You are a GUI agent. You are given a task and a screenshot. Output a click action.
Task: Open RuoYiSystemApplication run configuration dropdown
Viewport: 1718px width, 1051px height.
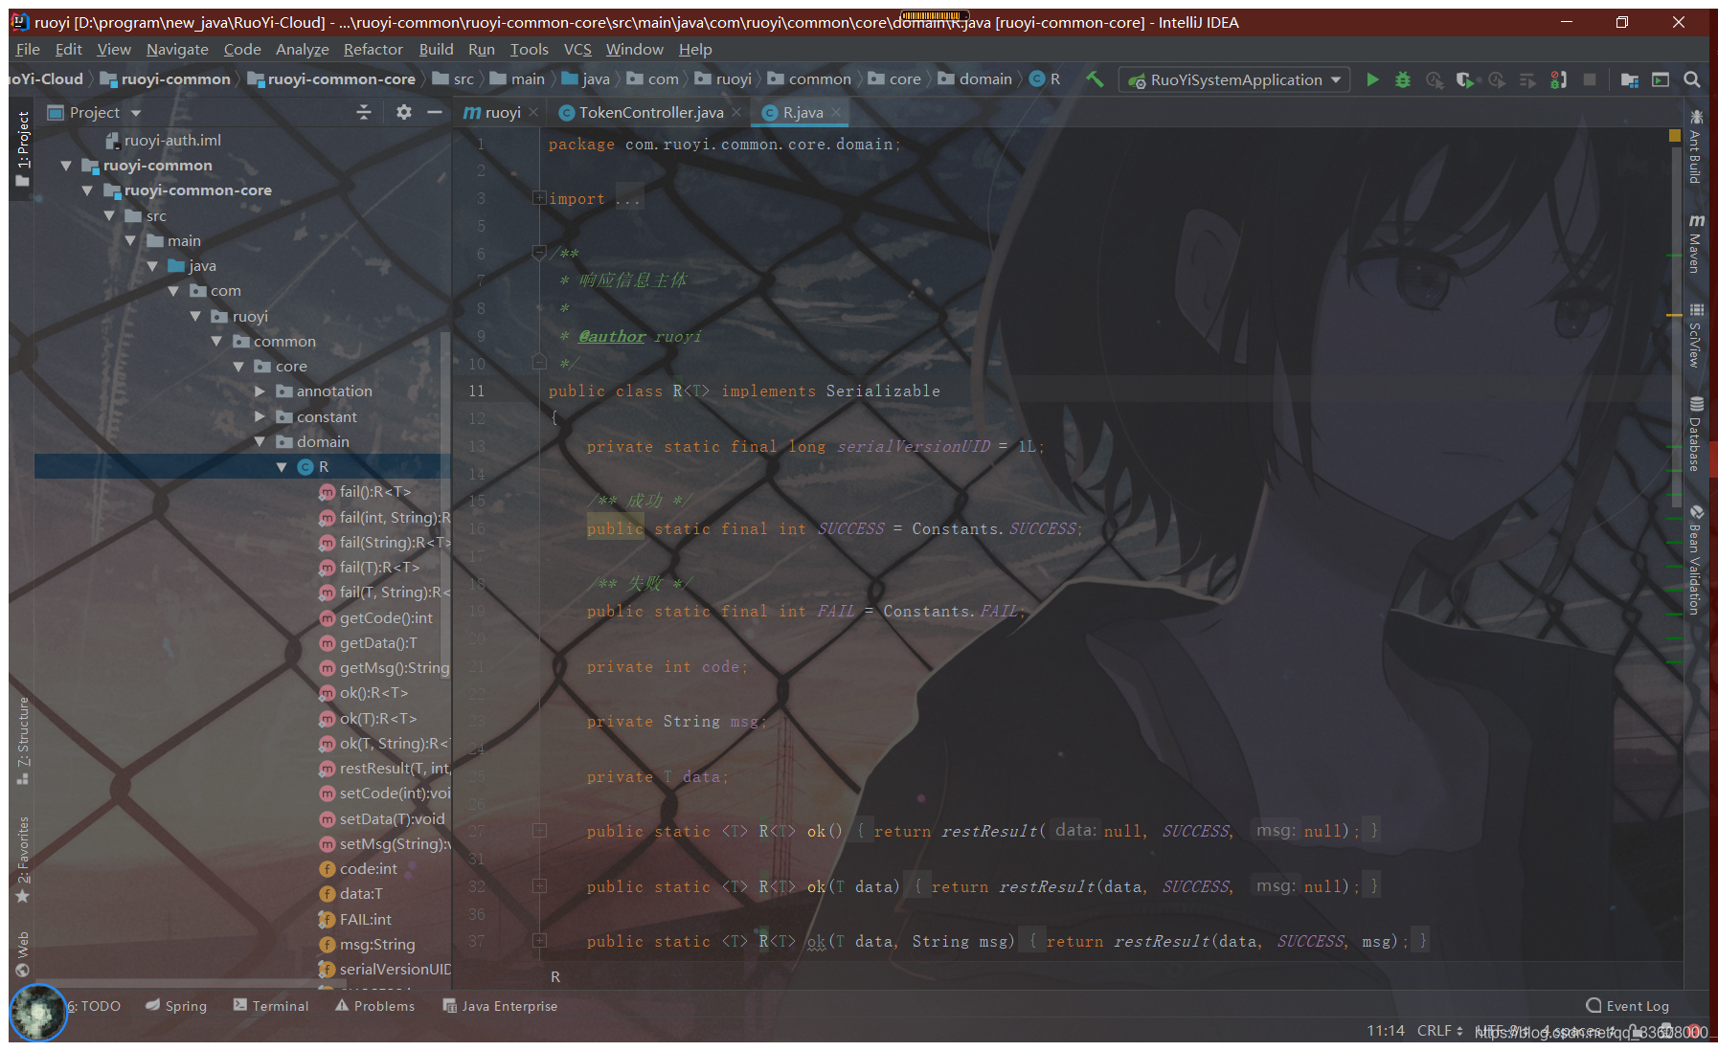[x=1234, y=79]
